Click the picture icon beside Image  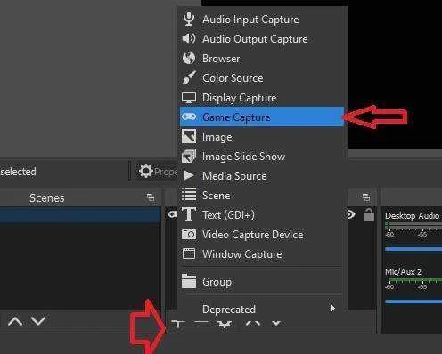pos(189,136)
